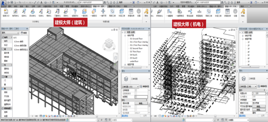Open the 注释 ribbon tab
The width and height of the screenshot is (268, 122).
click(x=33, y=6)
